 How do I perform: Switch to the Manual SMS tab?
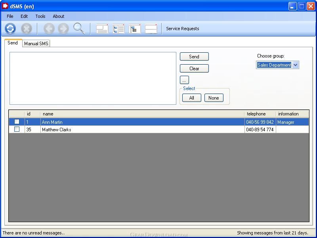pos(36,44)
